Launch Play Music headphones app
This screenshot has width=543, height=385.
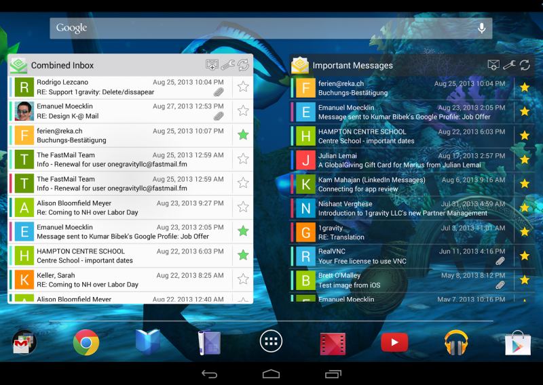pos(456,342)
